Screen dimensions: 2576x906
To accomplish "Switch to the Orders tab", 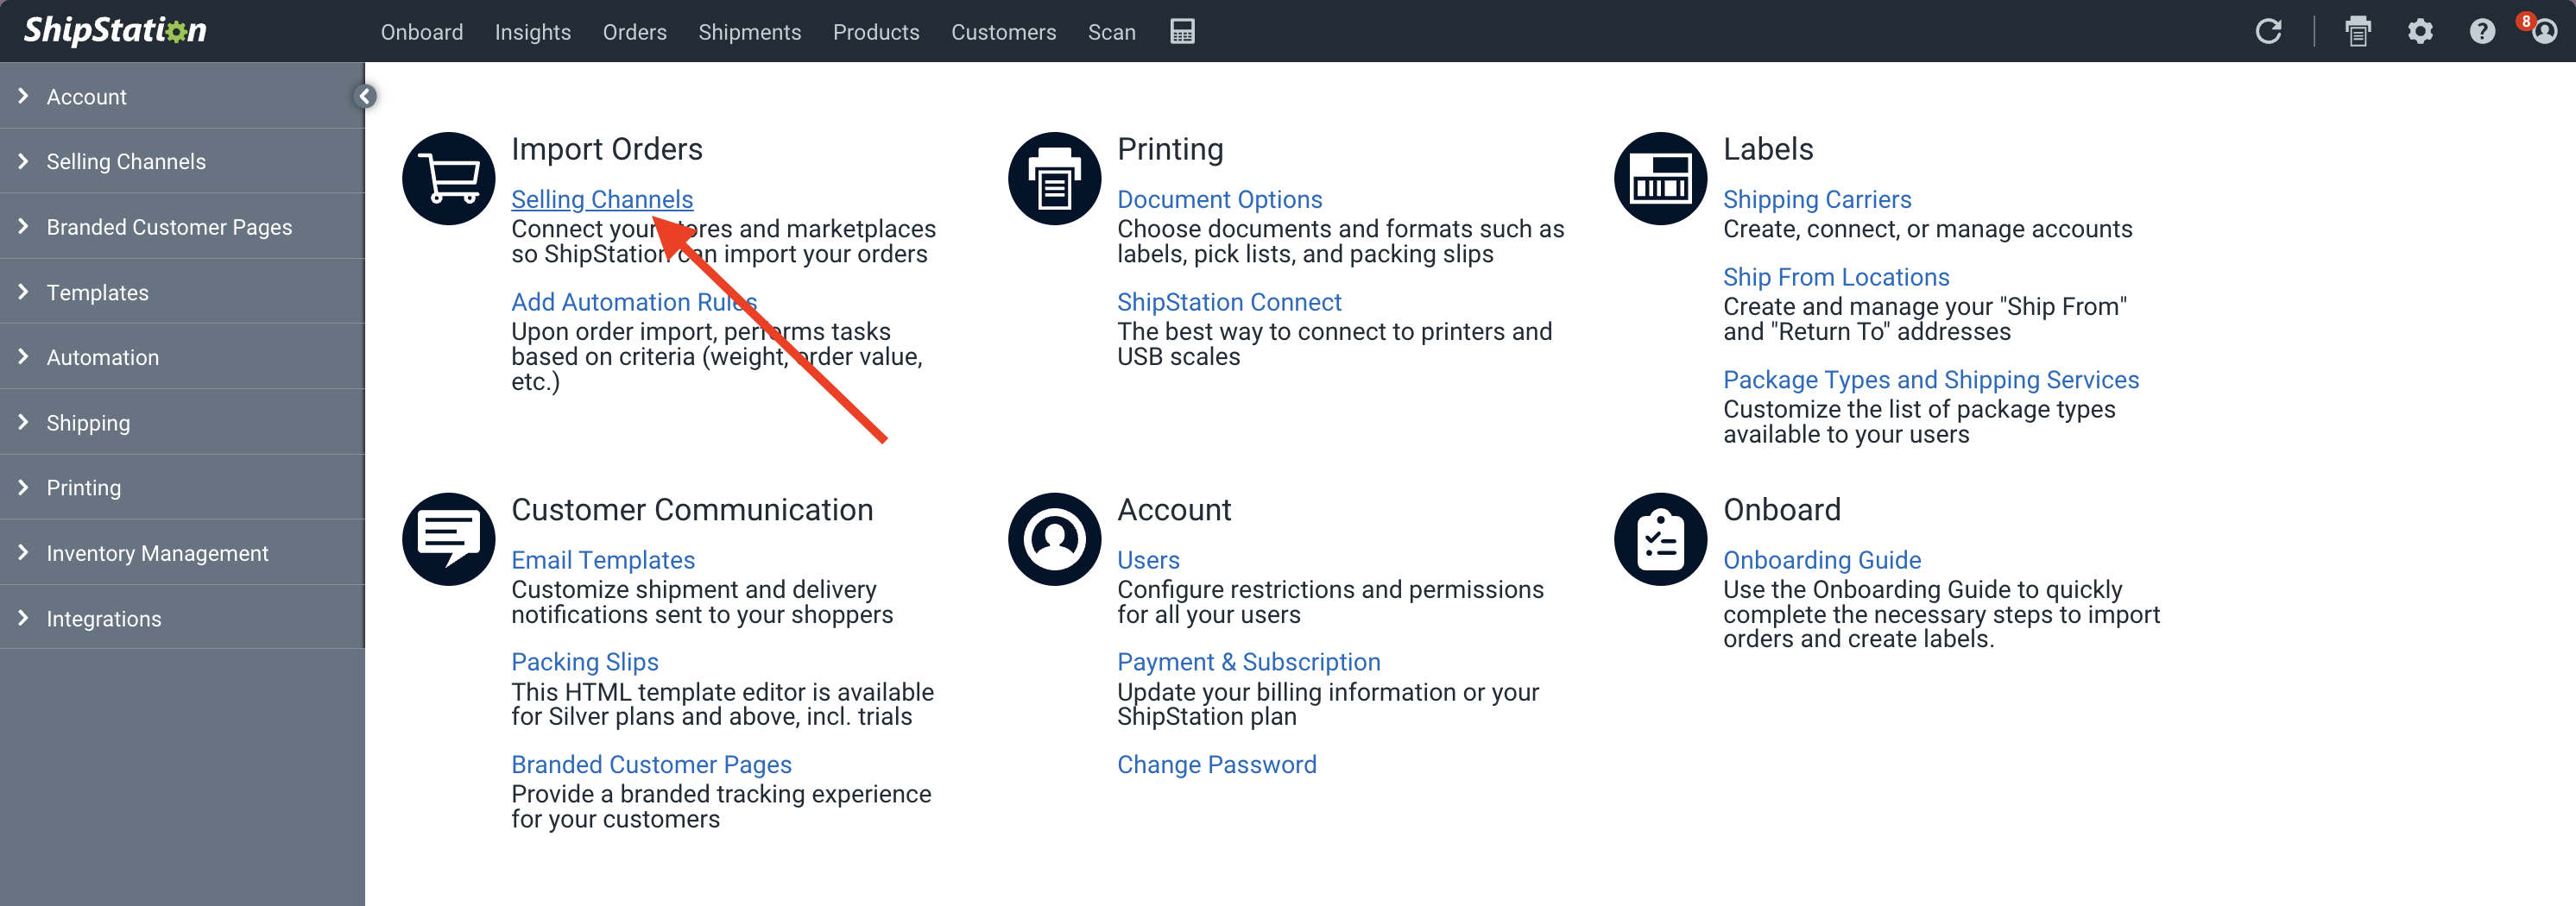I will 635,32.
